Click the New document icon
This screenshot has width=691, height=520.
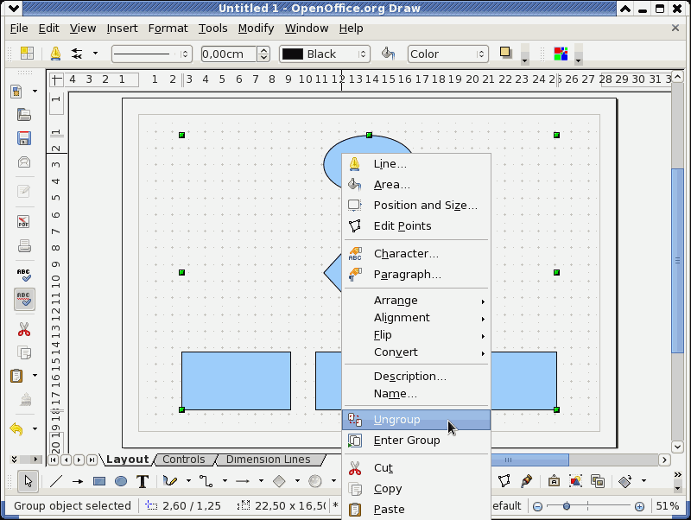(16, 92)
